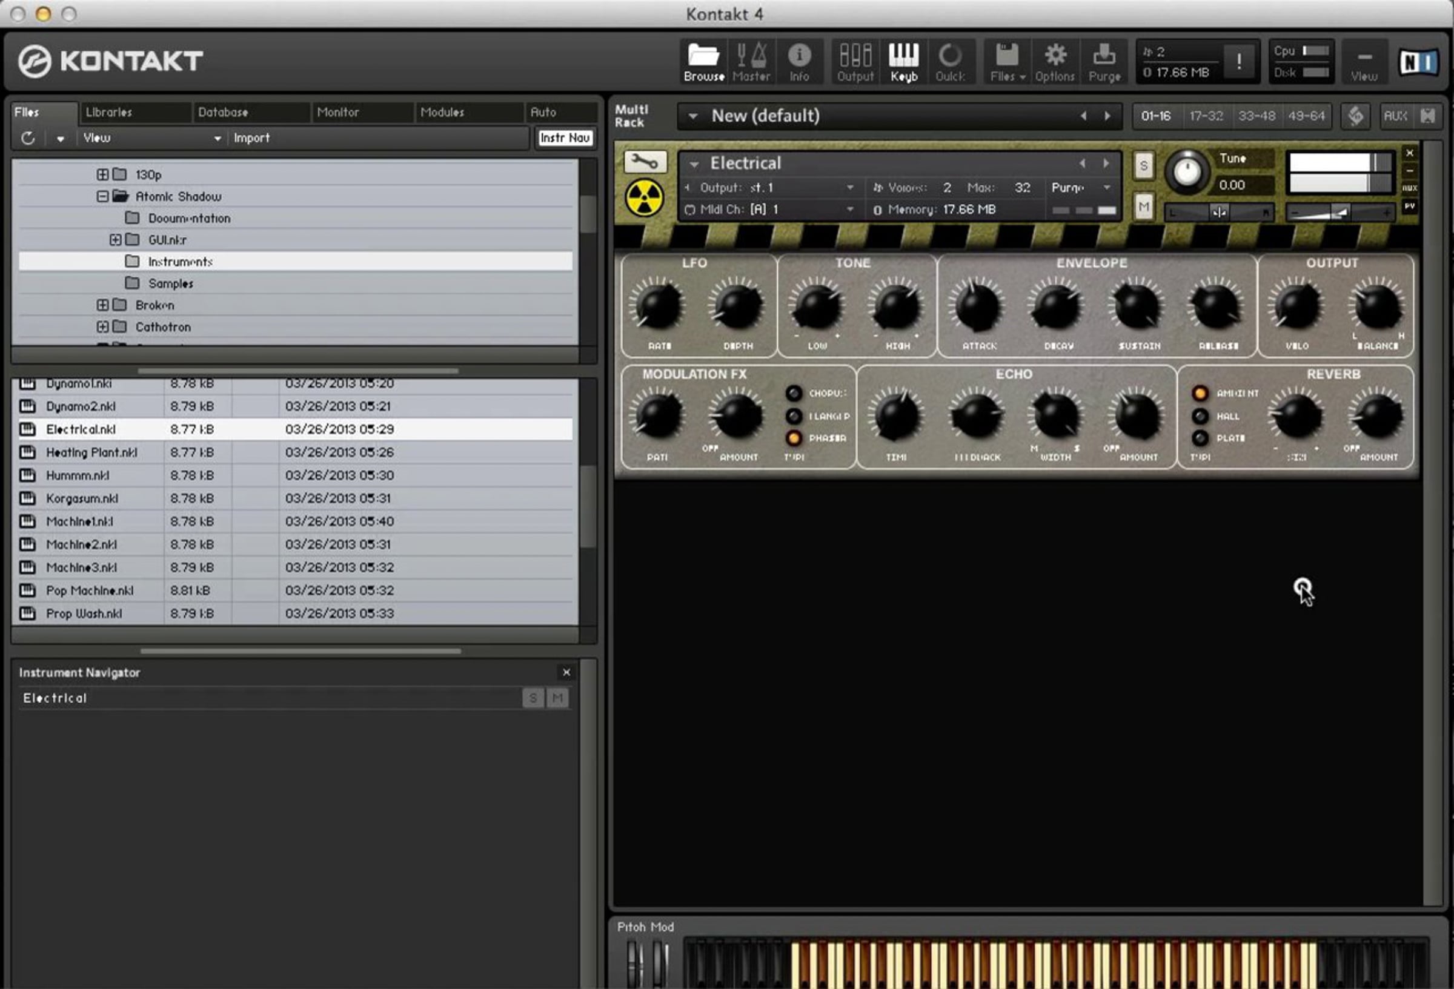Collapse the Atomic Shadow folder
Image resolution: width=1454 pixels, height=989 pixels.
(102, 196)
